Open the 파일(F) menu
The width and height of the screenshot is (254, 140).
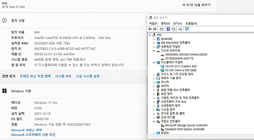pos(153,23)
